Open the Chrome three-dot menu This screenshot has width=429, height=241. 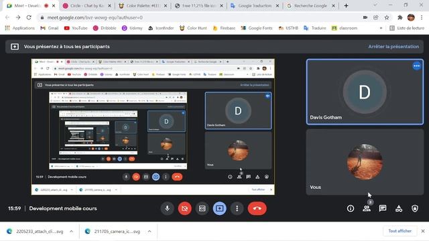point(422,17)
